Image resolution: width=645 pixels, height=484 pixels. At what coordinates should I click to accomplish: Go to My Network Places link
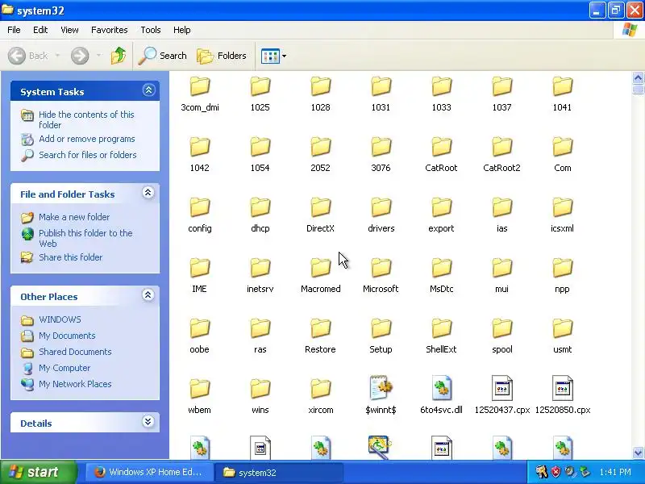pos(75,384)
